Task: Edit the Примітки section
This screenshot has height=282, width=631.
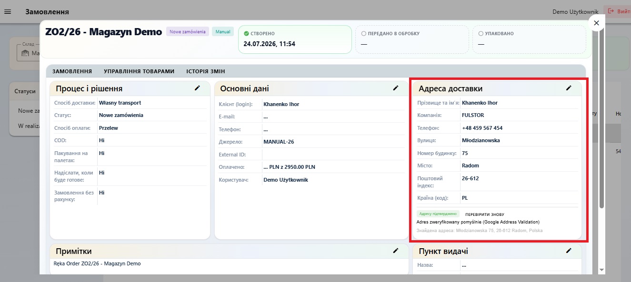Action: (x=395, y=251)
